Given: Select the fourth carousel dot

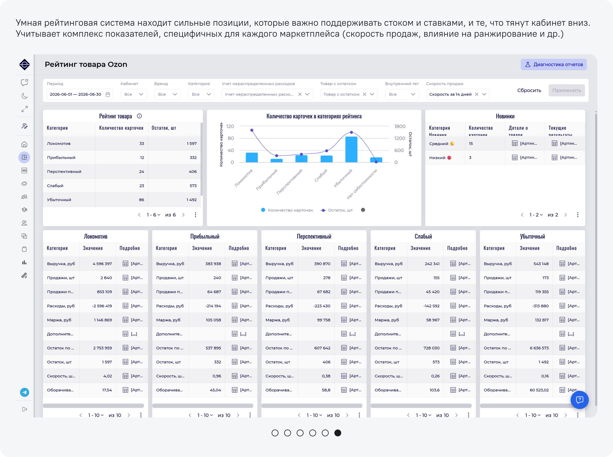Looking at the screenshot, I should coord(313,433).
